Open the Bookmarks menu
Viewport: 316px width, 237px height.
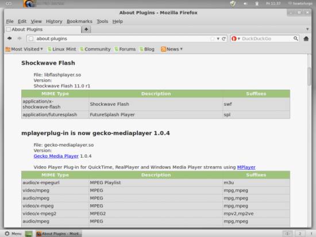pos(79,21)
